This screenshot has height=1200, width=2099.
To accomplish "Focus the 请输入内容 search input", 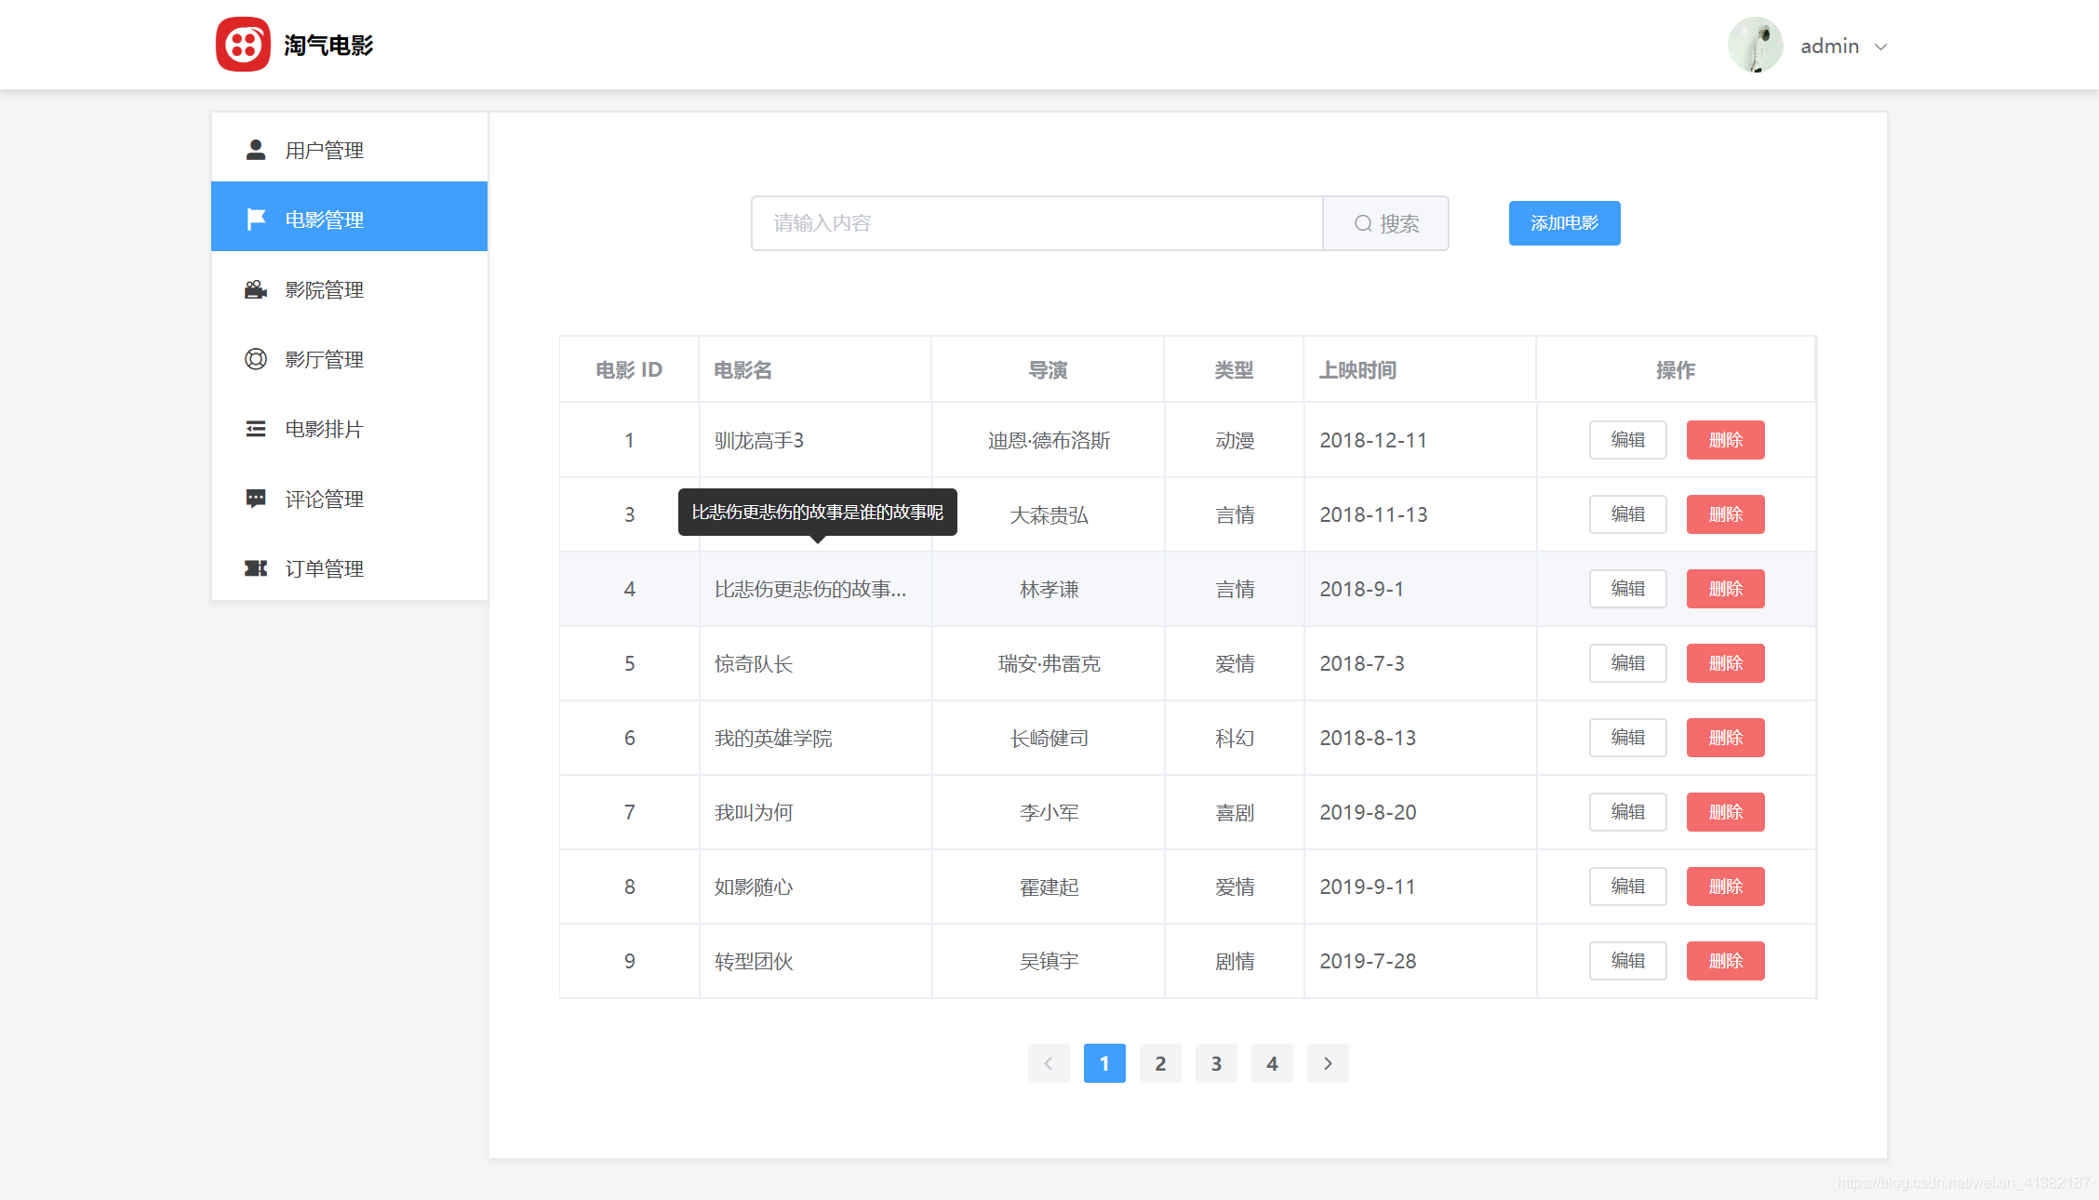I will point(1036,223).
